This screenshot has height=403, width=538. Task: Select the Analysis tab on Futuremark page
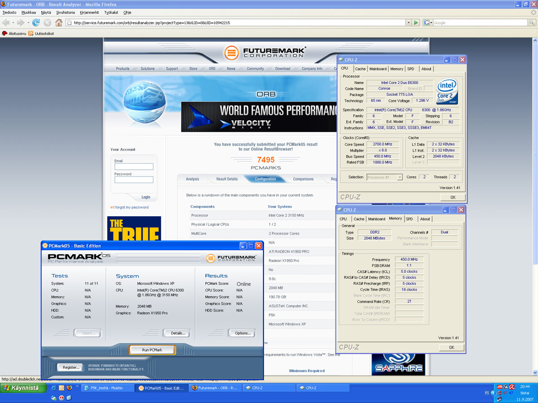[x=192, y=179]
